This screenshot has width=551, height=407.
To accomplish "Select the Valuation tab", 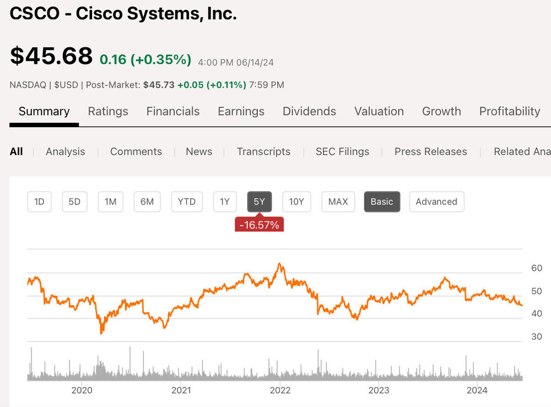I will (x=379, y=111).
